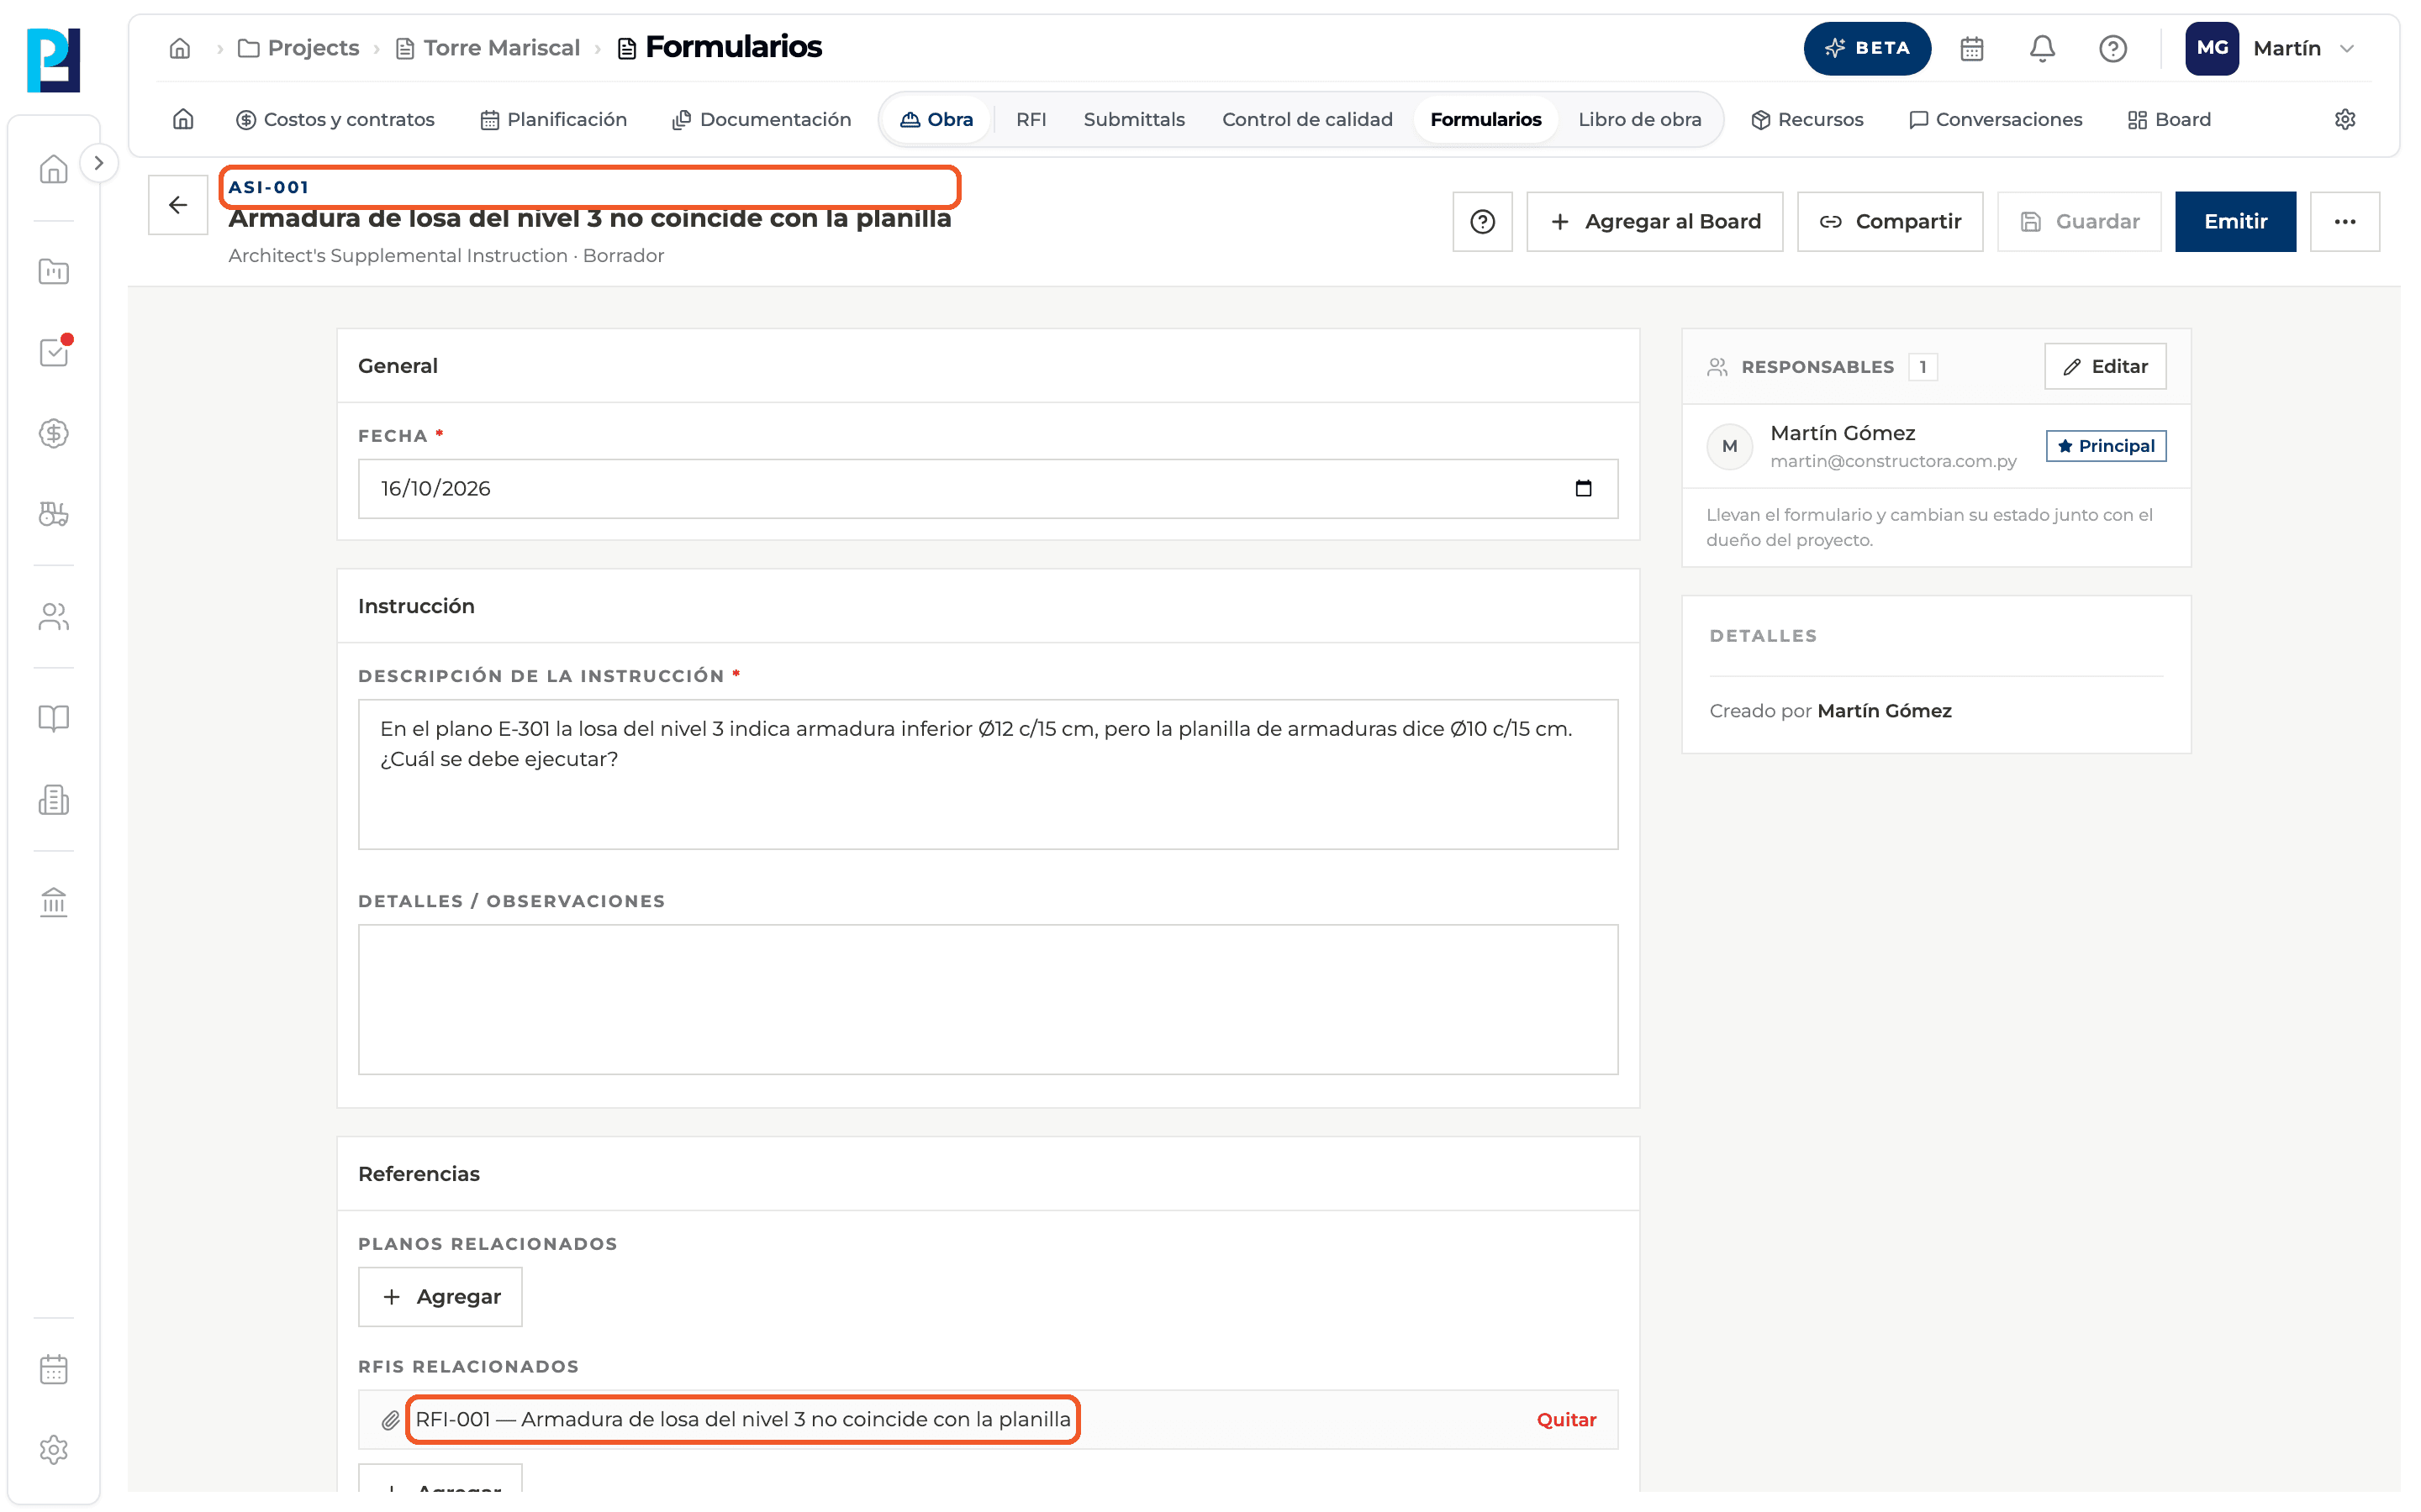Viewport: 2421px width, 1512px height.
Task: Select the Formularios subtab
Action: coord(1485,119)
